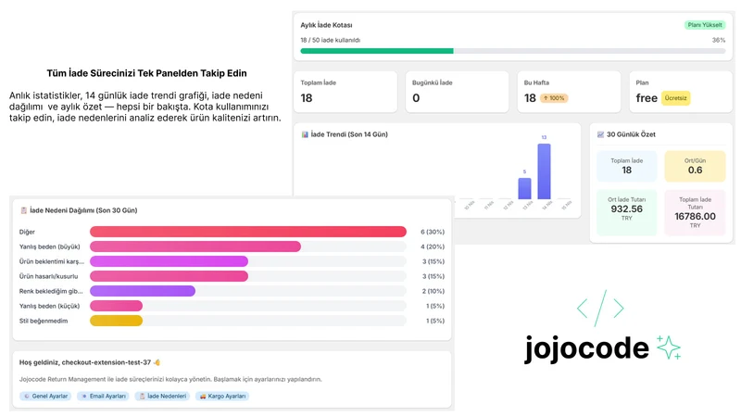Click the icon in Email Ayarları chip
The image size is (741, 417).
[84, 397]
